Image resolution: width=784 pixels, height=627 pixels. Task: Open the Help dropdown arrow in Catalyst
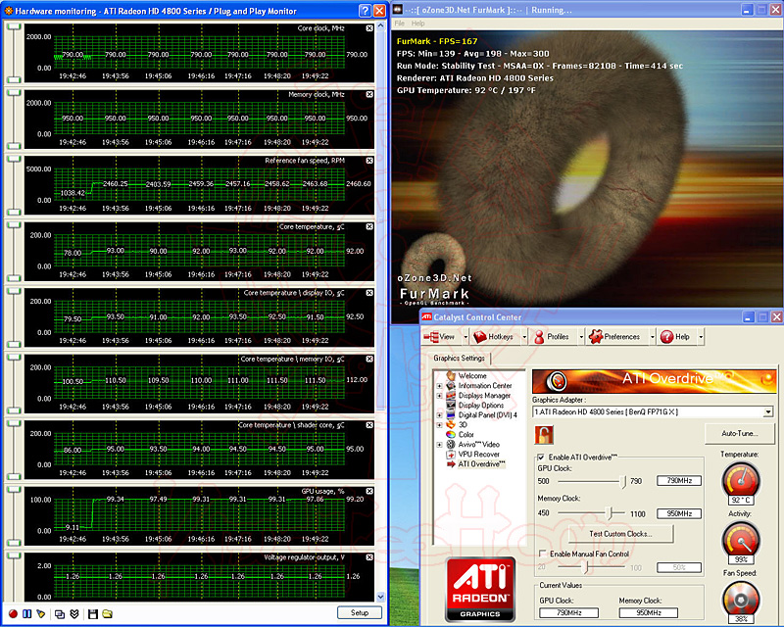tap(701, 337)
